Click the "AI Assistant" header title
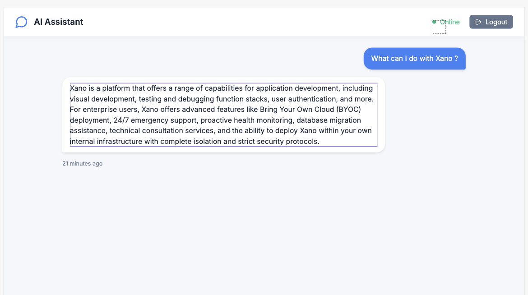The image size is (528, 295). pos(59,22)
